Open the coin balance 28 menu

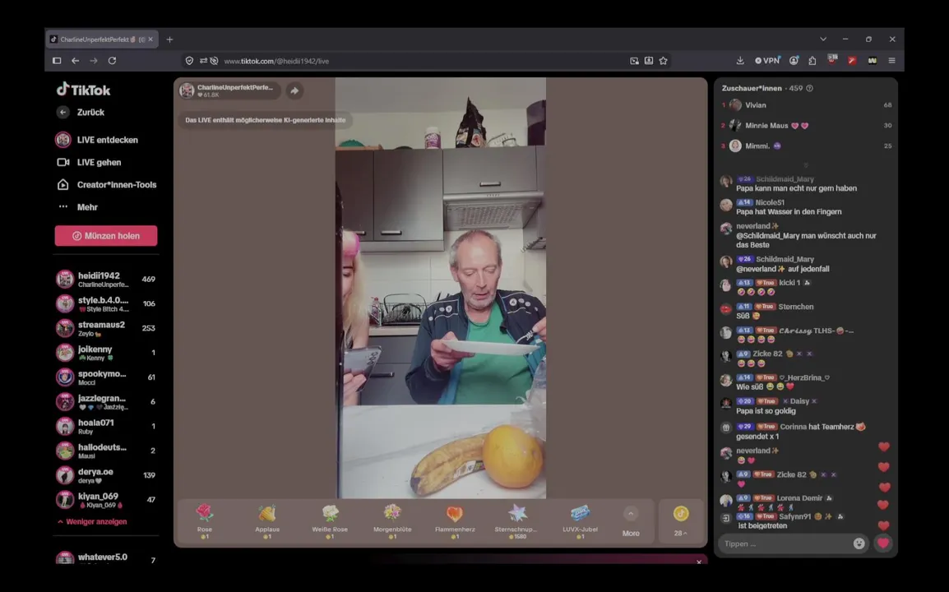coord(681,521)
